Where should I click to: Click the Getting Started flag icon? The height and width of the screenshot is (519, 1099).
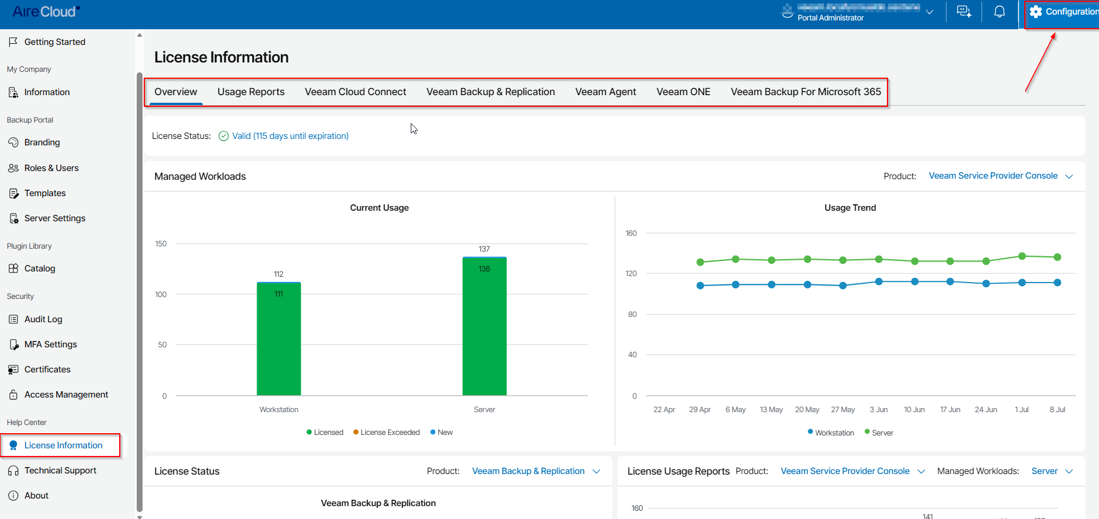pos(13,42)
